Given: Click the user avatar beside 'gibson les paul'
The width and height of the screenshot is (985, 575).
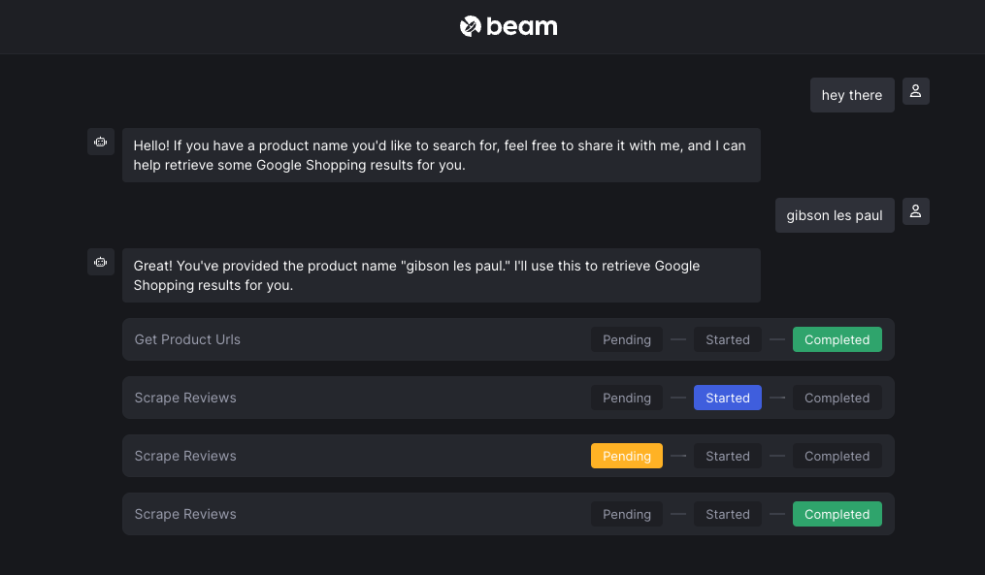Looking at the screenshot, I should [x=915, y=211].
